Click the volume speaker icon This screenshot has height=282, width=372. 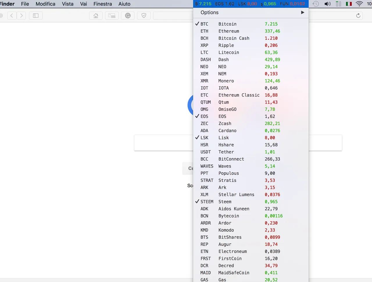[328, 4]
